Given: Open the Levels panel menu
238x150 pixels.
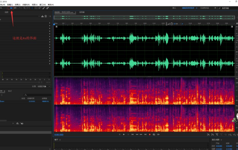Looking at the screenshot, I should click(x=60, y=140).
